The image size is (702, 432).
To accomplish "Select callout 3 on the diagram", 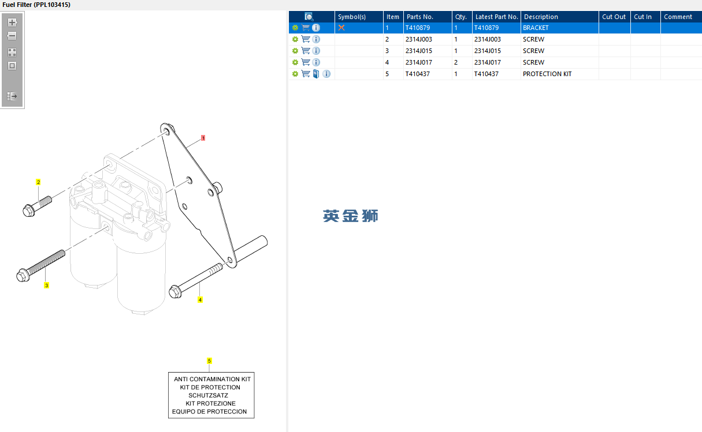I will pos(47,285).
